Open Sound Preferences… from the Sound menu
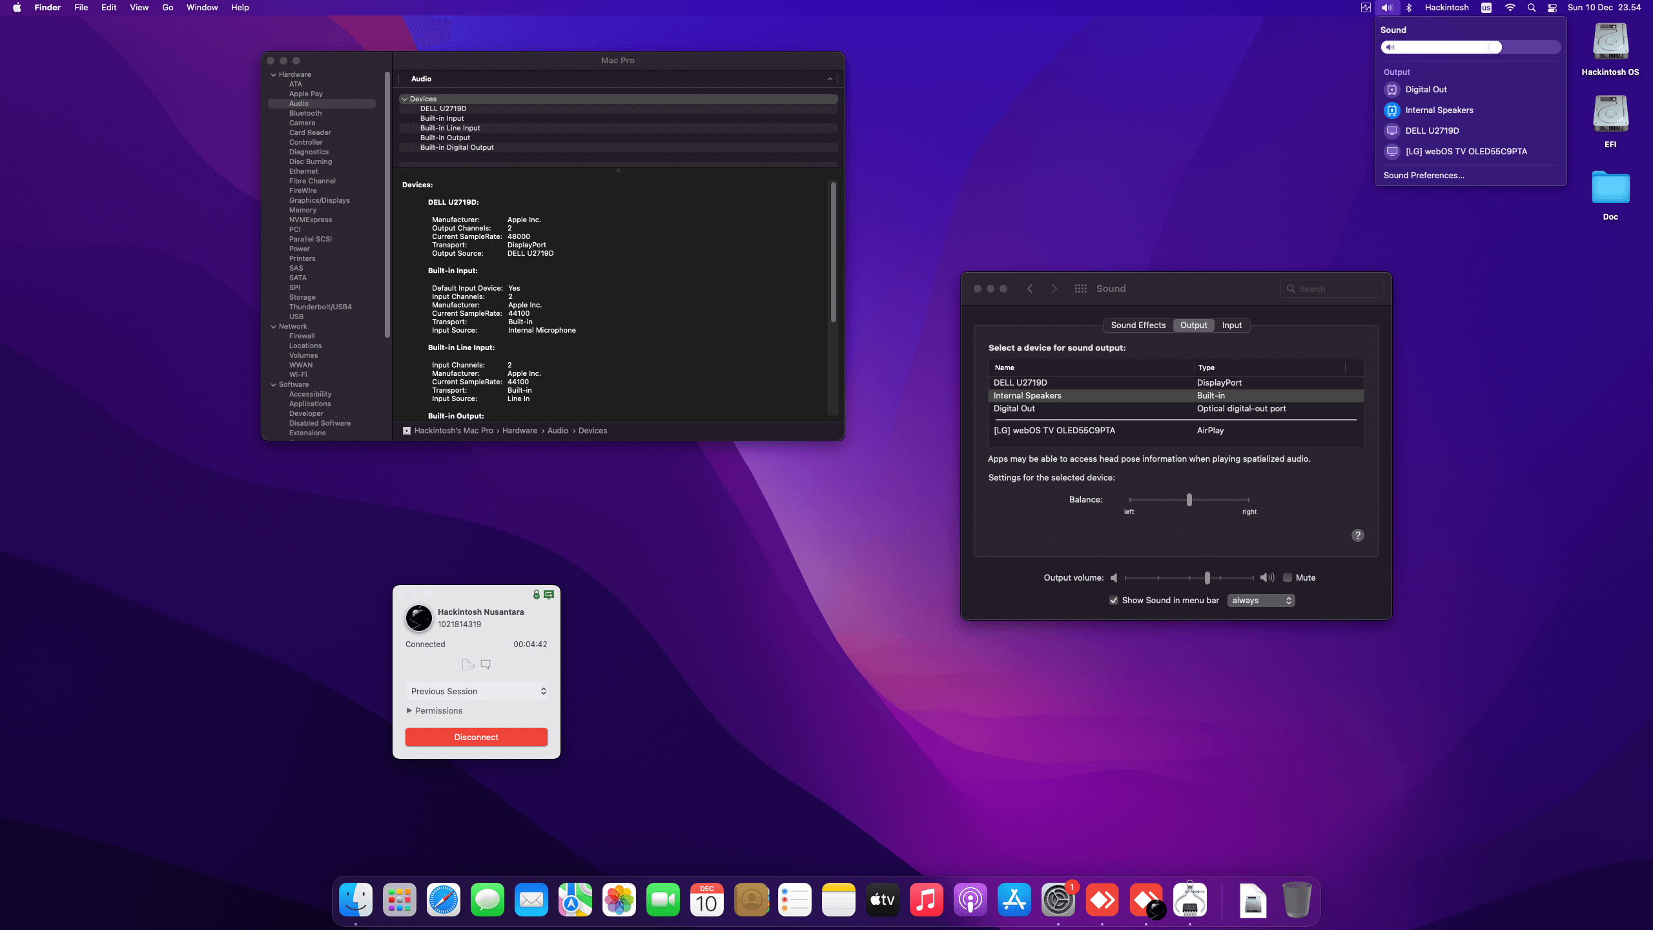Viewport: 1653px width, 930px height. point(1423,175)
